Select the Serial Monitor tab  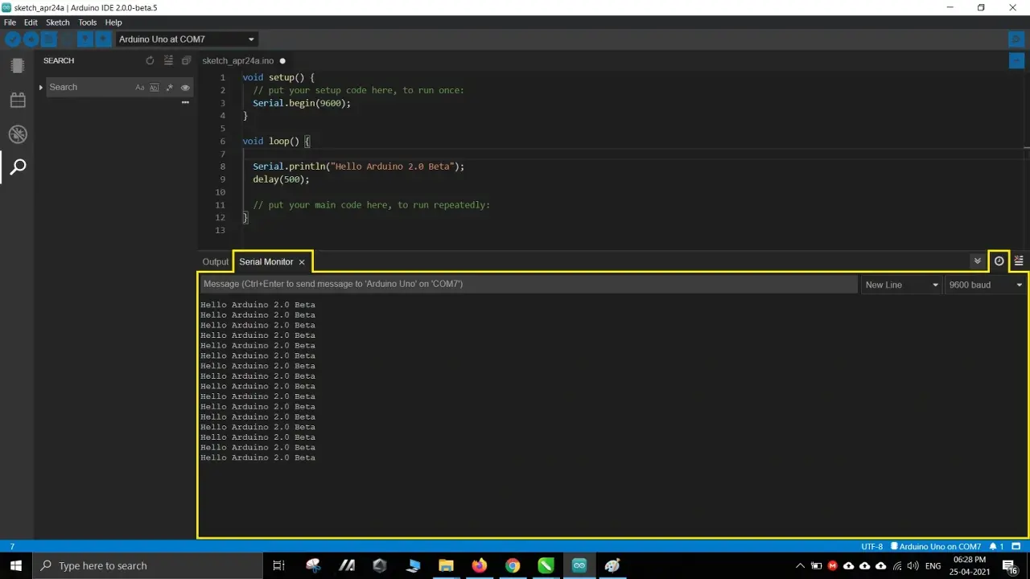(266, 261)
